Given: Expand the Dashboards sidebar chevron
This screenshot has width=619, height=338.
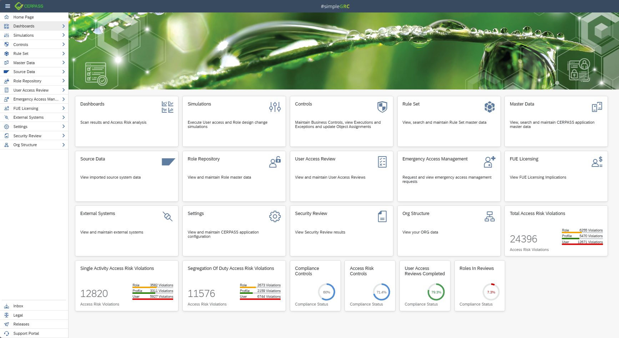Looking at the screenshot, I should [64, 26].
